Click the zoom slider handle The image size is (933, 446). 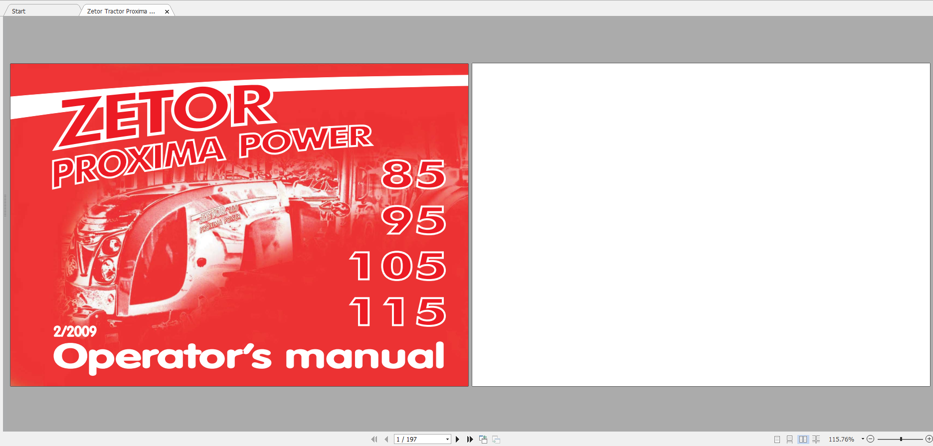click(x=901, y=439)
